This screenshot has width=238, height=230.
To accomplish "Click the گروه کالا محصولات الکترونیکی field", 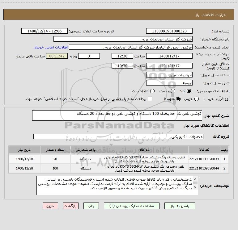I will 118,136.
